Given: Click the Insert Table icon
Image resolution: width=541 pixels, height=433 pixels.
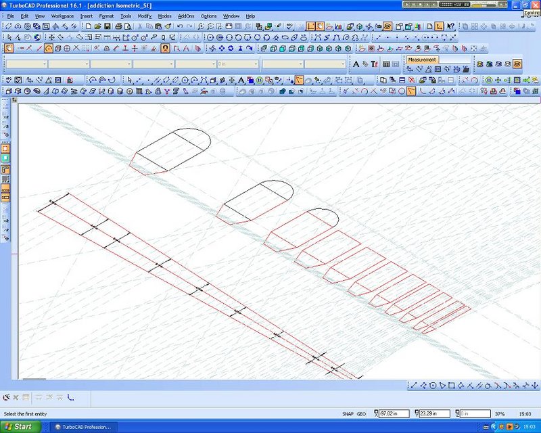Looking at the screenshot, I should pyautogui.click(x=386, y=64).
